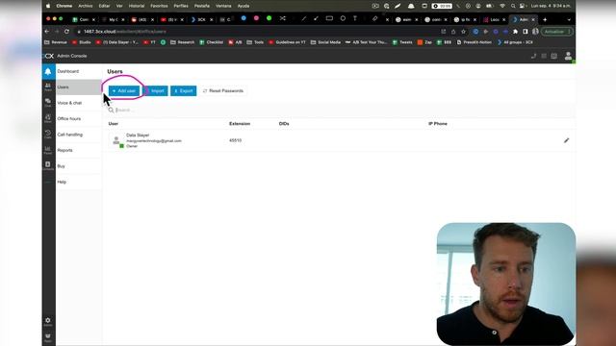Switch to the Loco browser tab

pyautogui.click(x=494, y=19)
